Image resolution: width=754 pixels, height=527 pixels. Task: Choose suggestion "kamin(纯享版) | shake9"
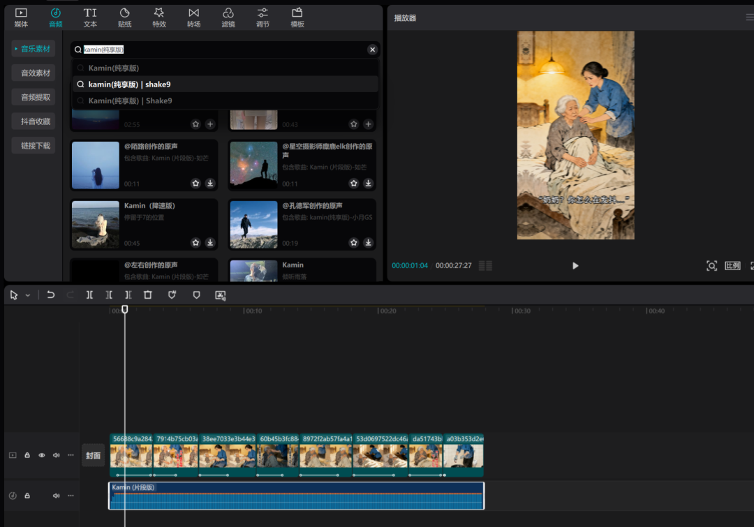225,84
